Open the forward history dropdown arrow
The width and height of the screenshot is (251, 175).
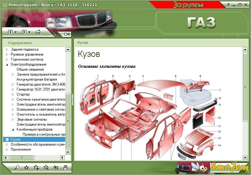29,32
